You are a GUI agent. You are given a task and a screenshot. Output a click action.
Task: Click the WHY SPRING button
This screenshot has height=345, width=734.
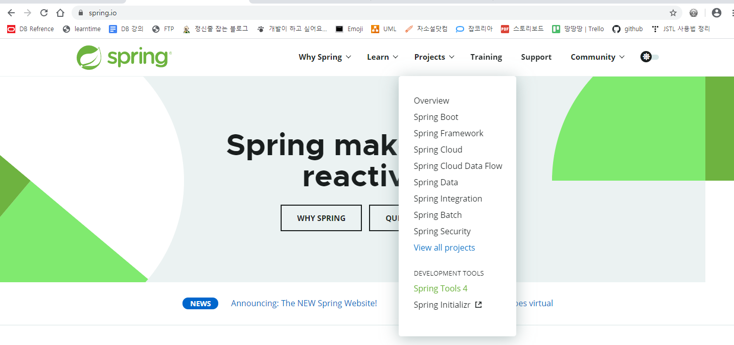pos(321,218)
